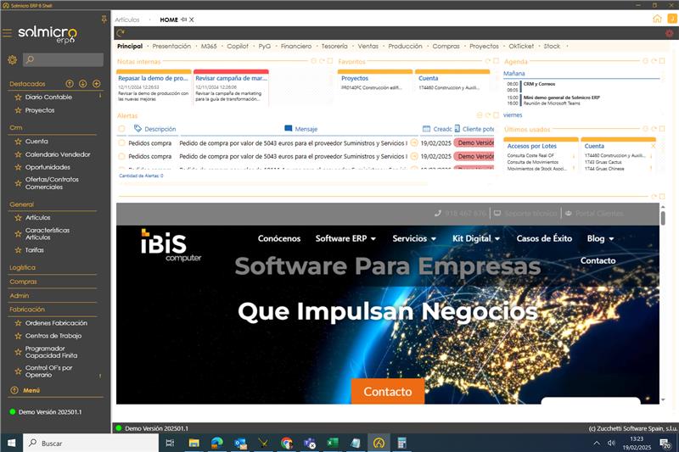Image resolution: width=679 pixels, height=452 pixels.
Task: Maximize the Agenda panel
Action: [662, 61]
